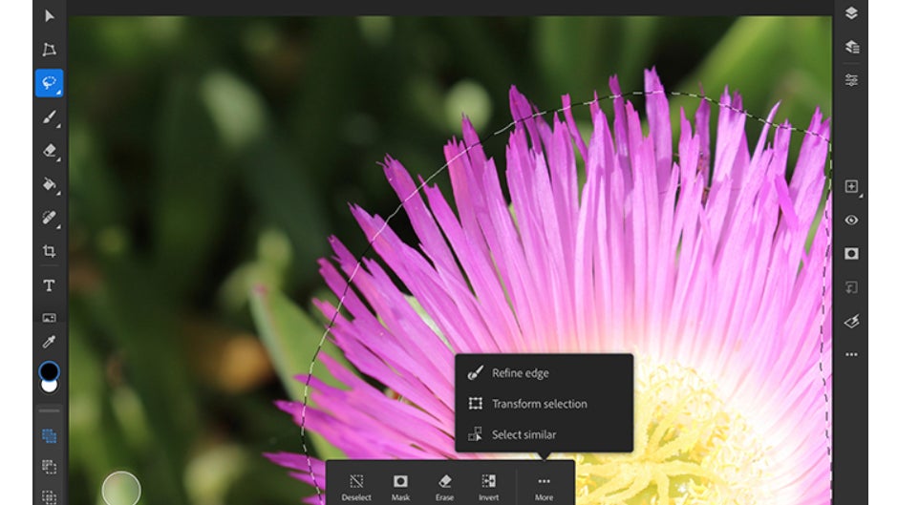This screenshot has height=505, width=898.
Task: Open layer properties sliders icon
Action: click(851, 80)
